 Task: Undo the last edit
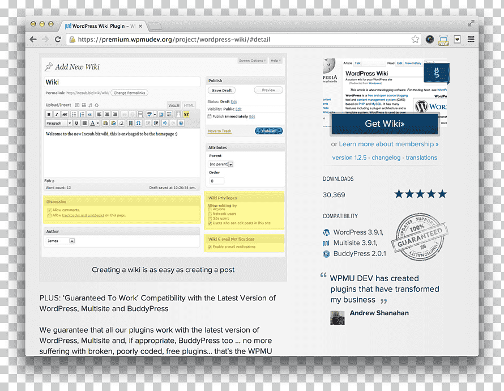165,123
